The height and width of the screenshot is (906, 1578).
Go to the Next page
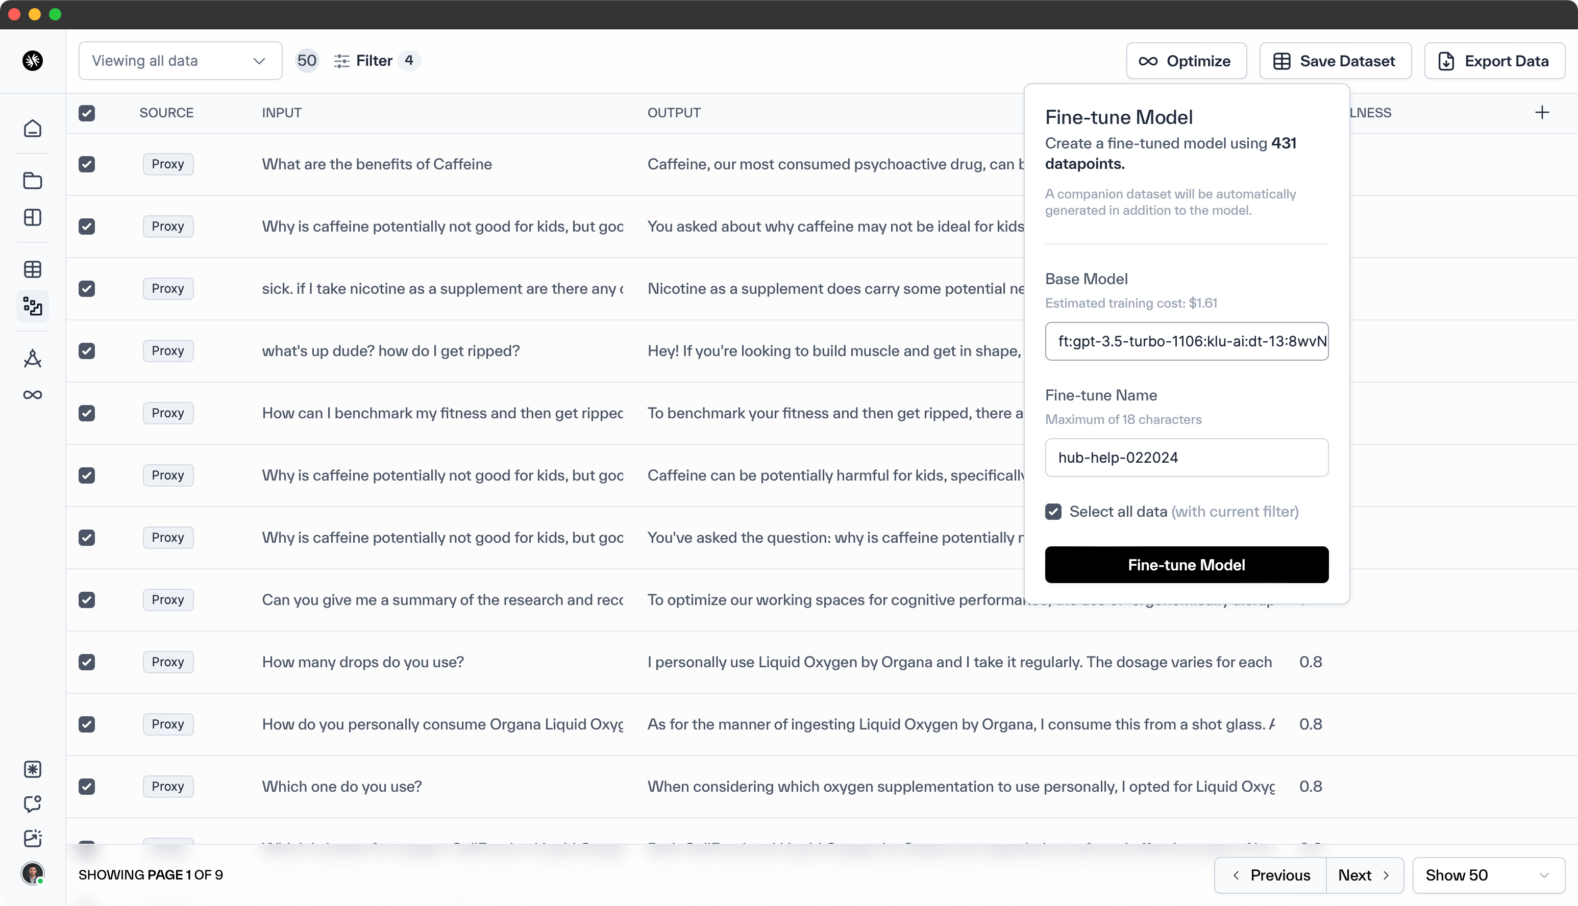pos(1364,875)
